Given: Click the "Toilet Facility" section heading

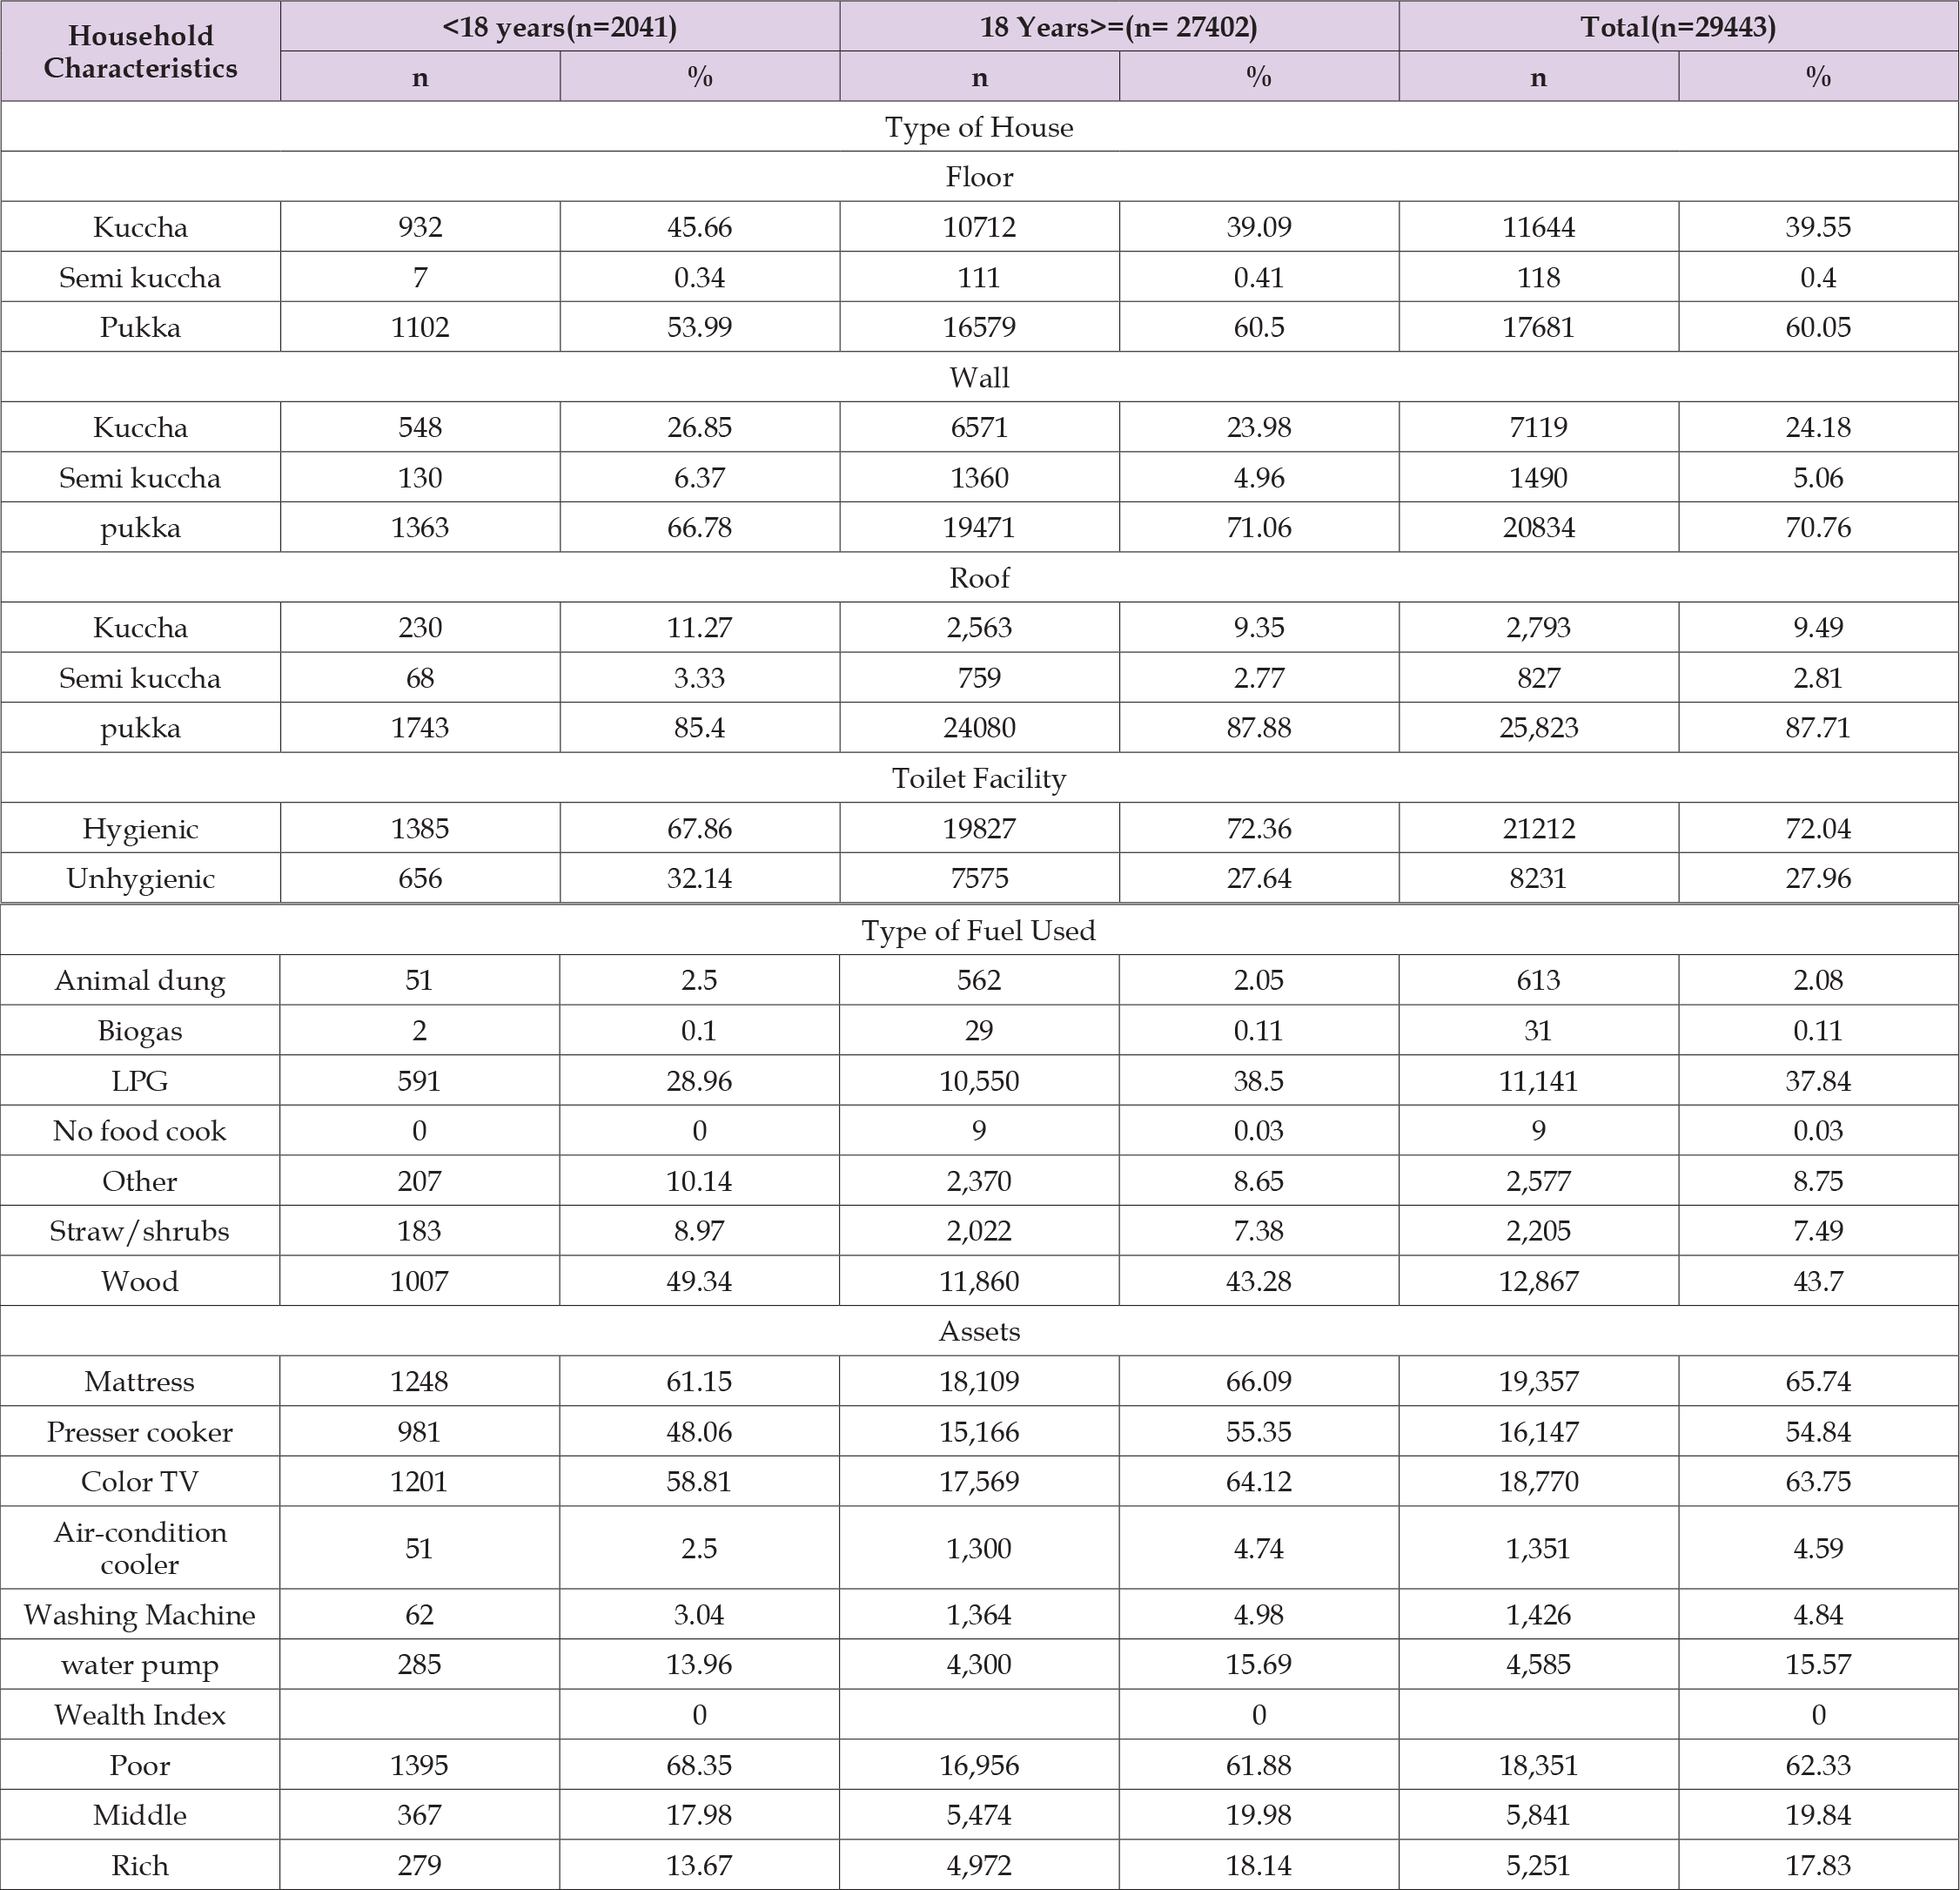Looking at the screenshot, I should [x=979, y=778].
